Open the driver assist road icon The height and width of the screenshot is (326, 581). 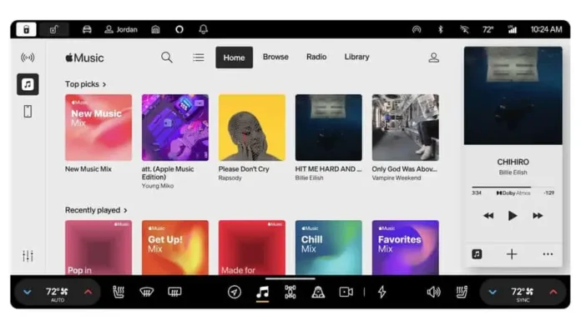(x=318, y=292)
